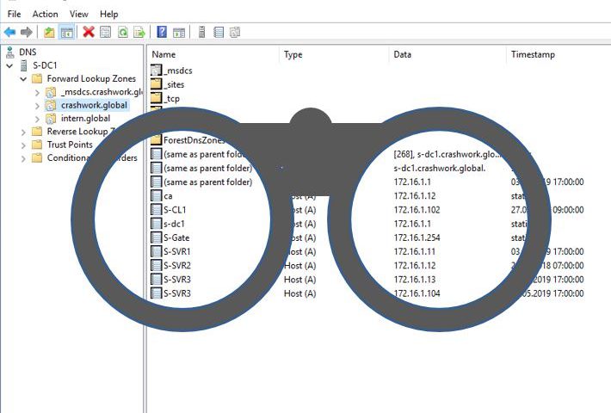Select S-SVR3 record with 172.16.1.104
Screen dimensions: 611x413
pos(177,293)
